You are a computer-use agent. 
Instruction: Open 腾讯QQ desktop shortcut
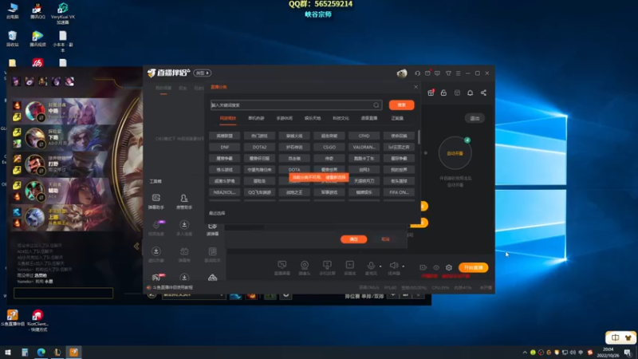point(37,11)
